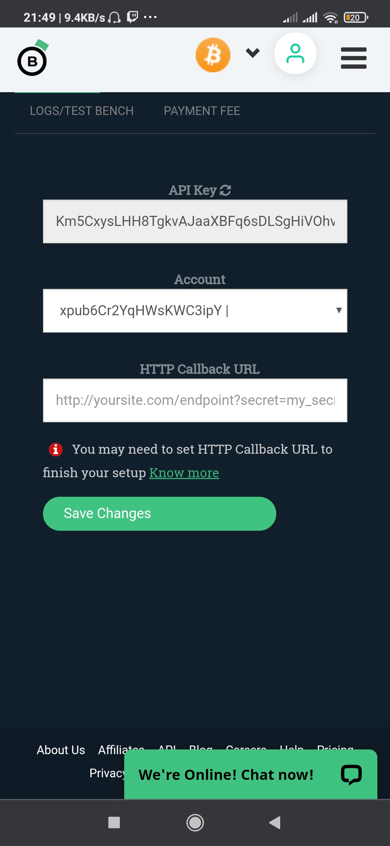Select the HTTP Callback URL input field
Image resolution: width=390 pixels, height=846 pixels.
pos(195,400)
